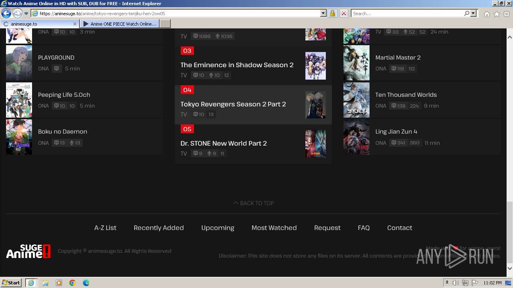Switch to the animesuge.to tab
Image resolution: width=513 pixels, height=288 pixels.
tap(40, 24)
